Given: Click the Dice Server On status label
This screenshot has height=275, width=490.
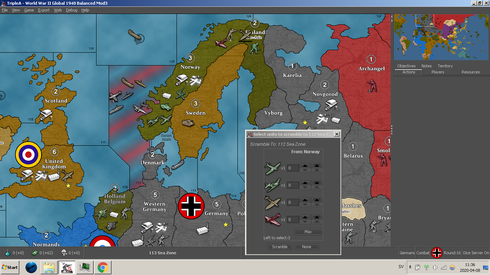Looking at the screenshot, I should pos(476,253).
